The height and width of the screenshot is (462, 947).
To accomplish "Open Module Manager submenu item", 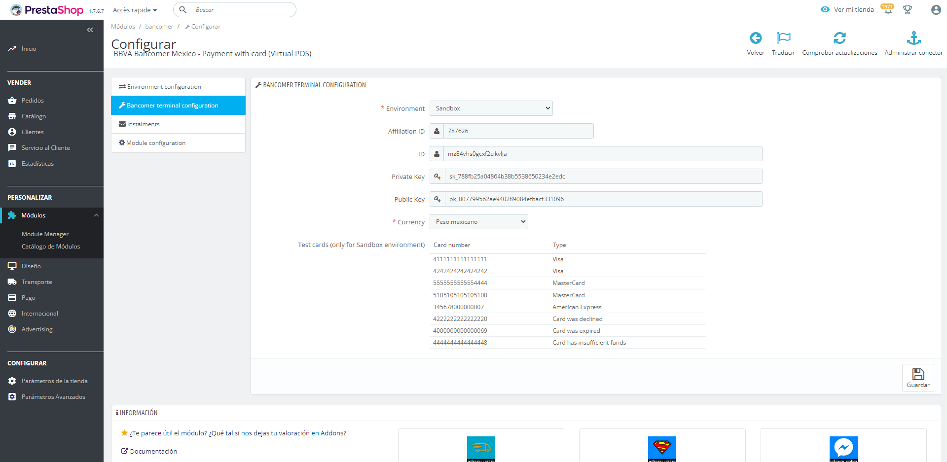I will point(45,234).
